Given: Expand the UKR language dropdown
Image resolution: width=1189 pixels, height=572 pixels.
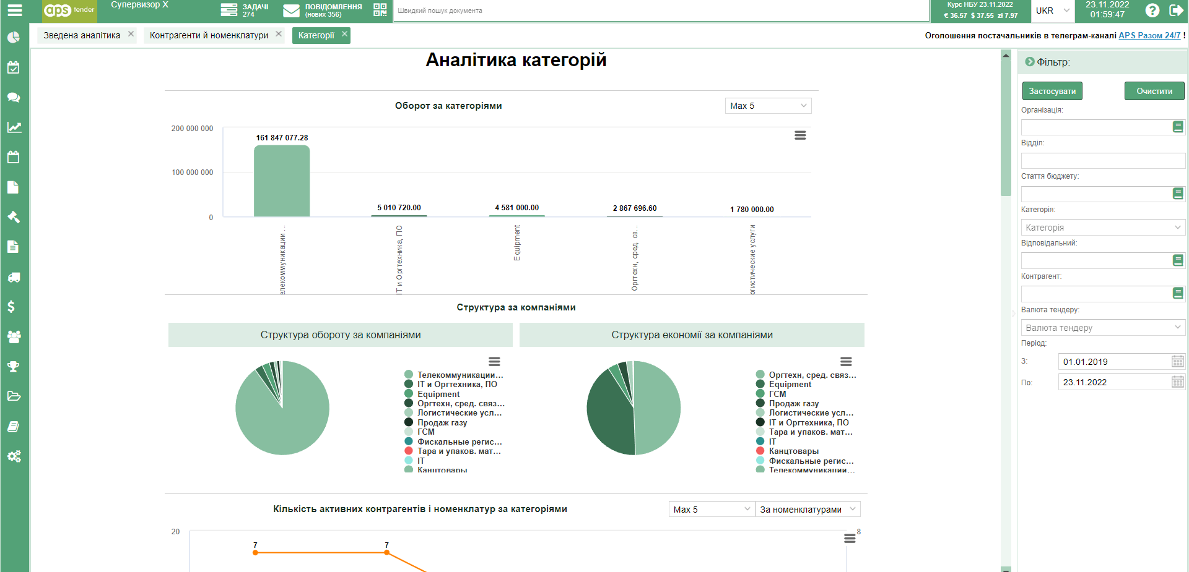Looking at the screenshot, I should (1053, 11).
